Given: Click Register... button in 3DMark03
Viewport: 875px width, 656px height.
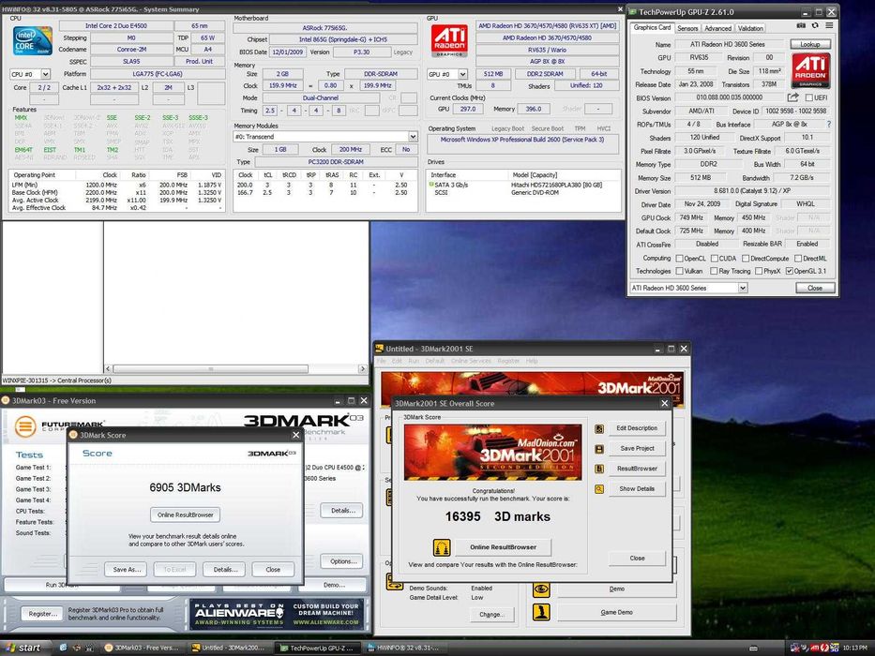Looking at the screenshot, I should point(43,614).
